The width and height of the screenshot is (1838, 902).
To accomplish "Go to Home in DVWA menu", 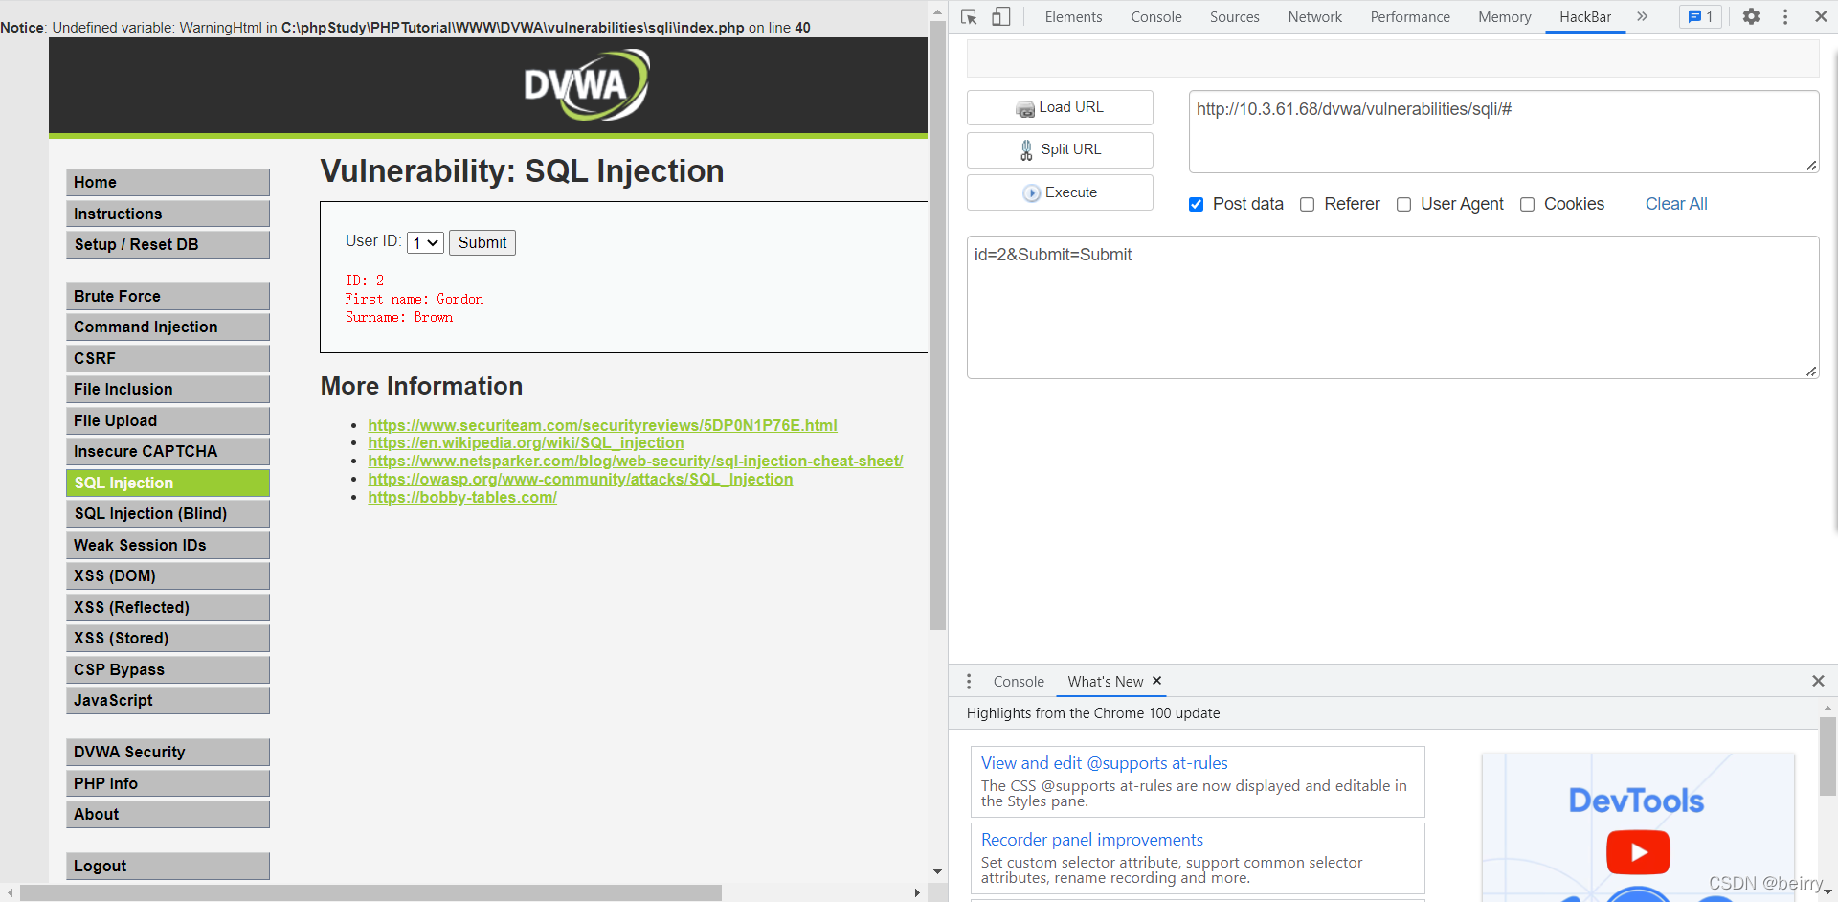I will pyautogui.click(x=168, y=182).
